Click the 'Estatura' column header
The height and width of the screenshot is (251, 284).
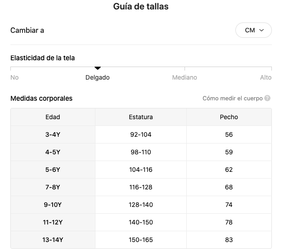coord(141,117)
